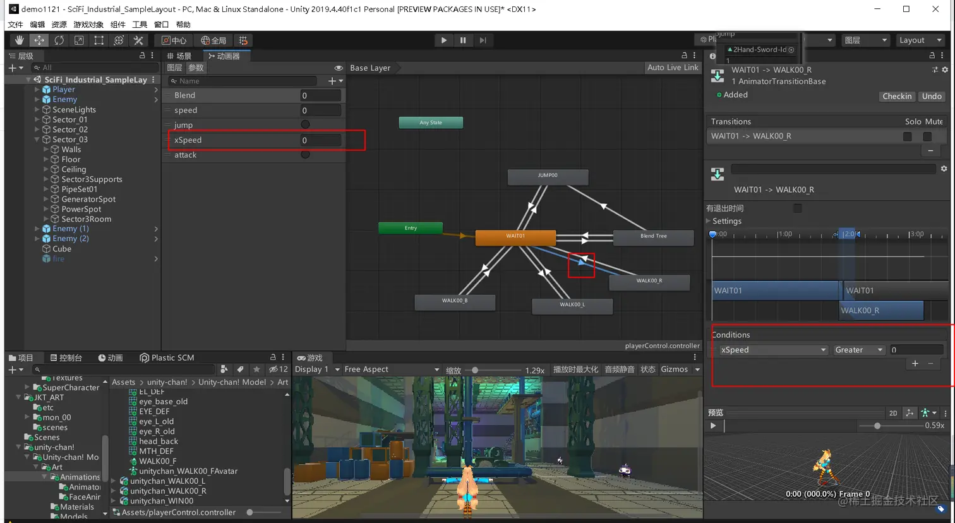Select the Move tool in the toolbar
The height and width of the screenshot is (523, 955).
pyautogui.click(x=39, y=40)
